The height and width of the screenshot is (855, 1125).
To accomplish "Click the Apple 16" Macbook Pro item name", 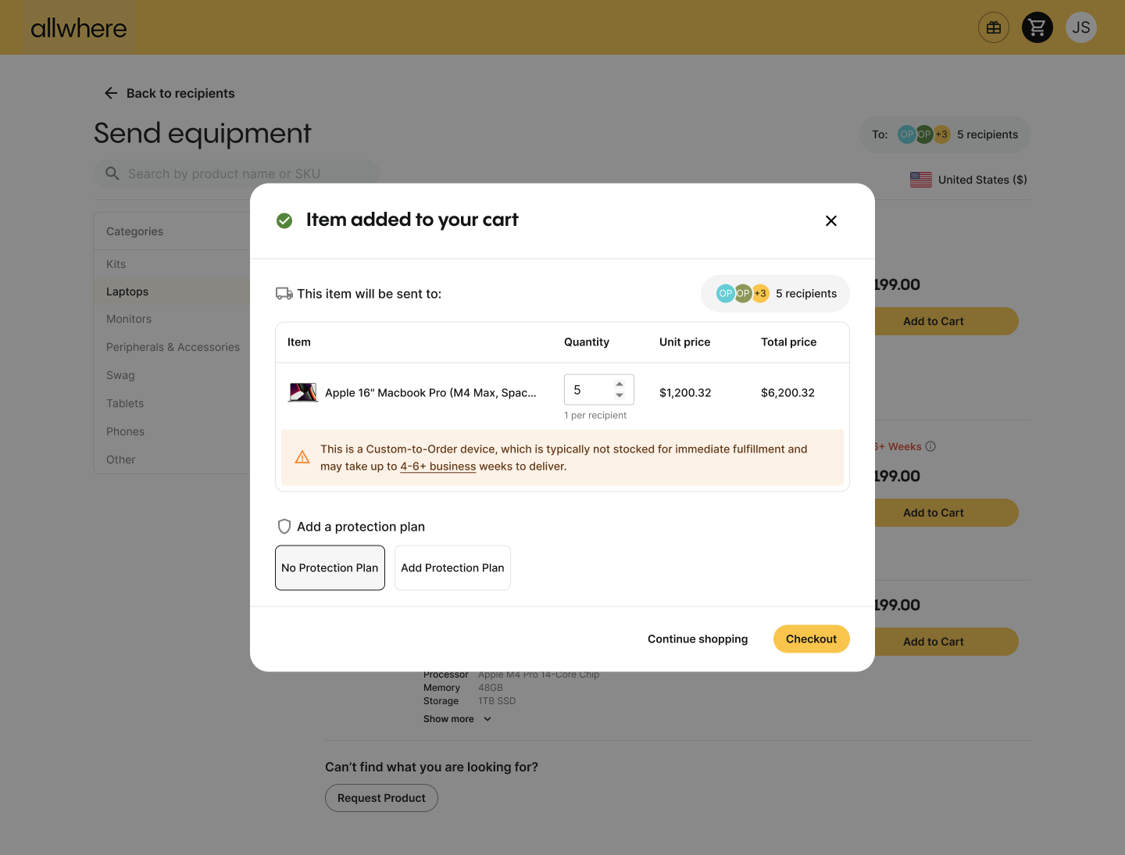I will tap(430, 392).
